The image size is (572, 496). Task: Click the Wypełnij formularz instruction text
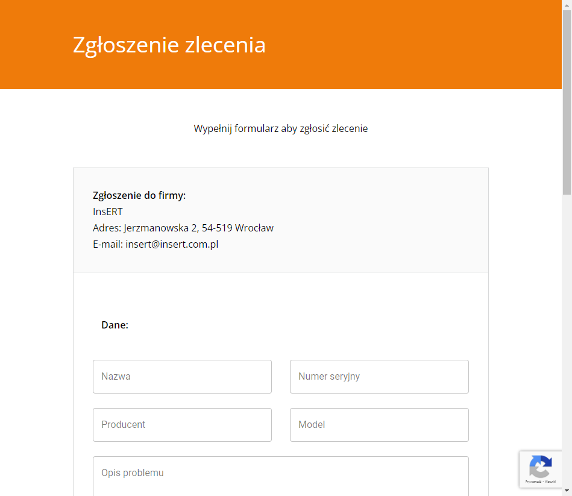pos(280,128)
